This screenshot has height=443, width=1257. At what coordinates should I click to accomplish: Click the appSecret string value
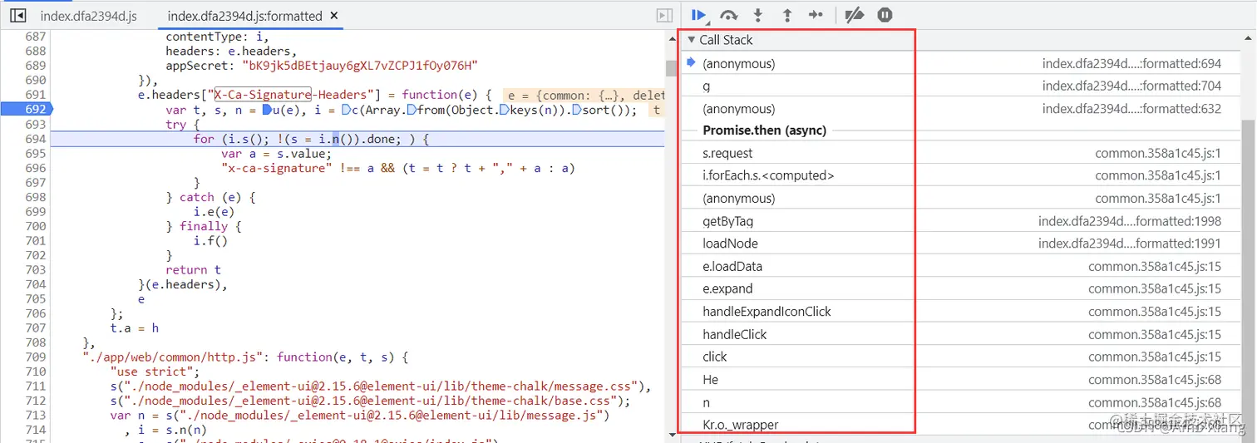coord(360,65)
